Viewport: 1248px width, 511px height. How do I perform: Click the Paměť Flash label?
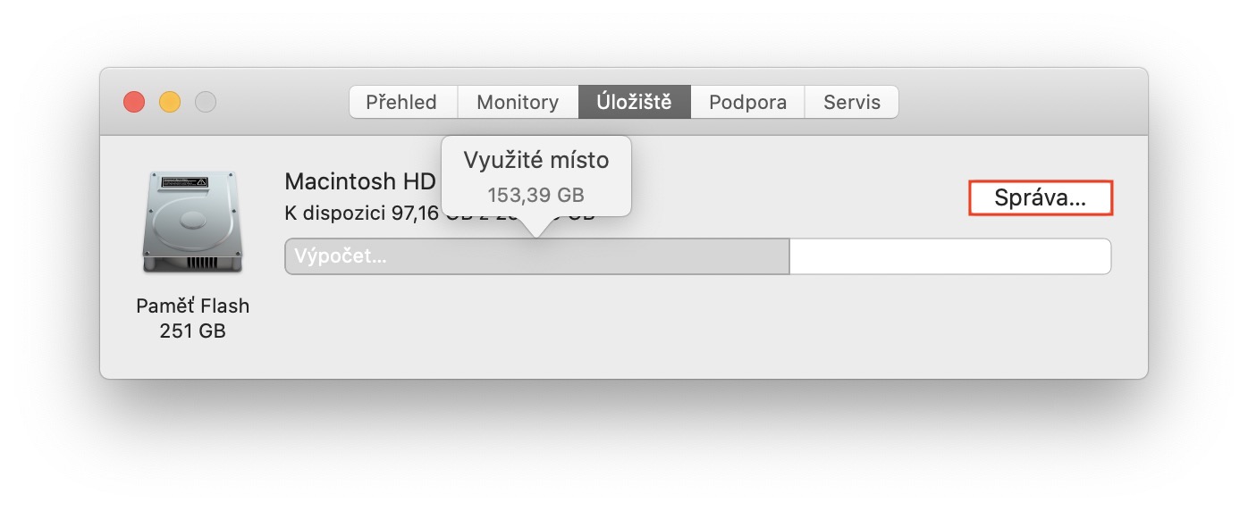click(192, 306)
